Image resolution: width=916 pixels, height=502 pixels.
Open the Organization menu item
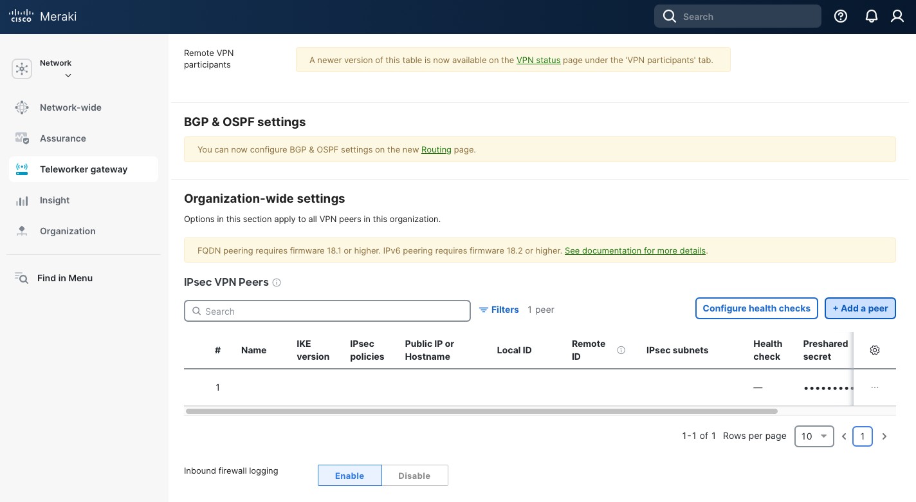tap(68, 231)
